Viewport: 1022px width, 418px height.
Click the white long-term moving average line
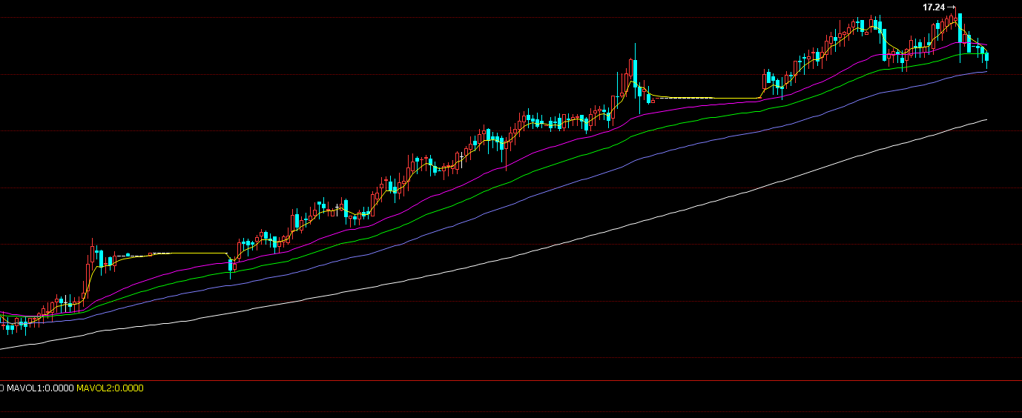pos(519,256)
